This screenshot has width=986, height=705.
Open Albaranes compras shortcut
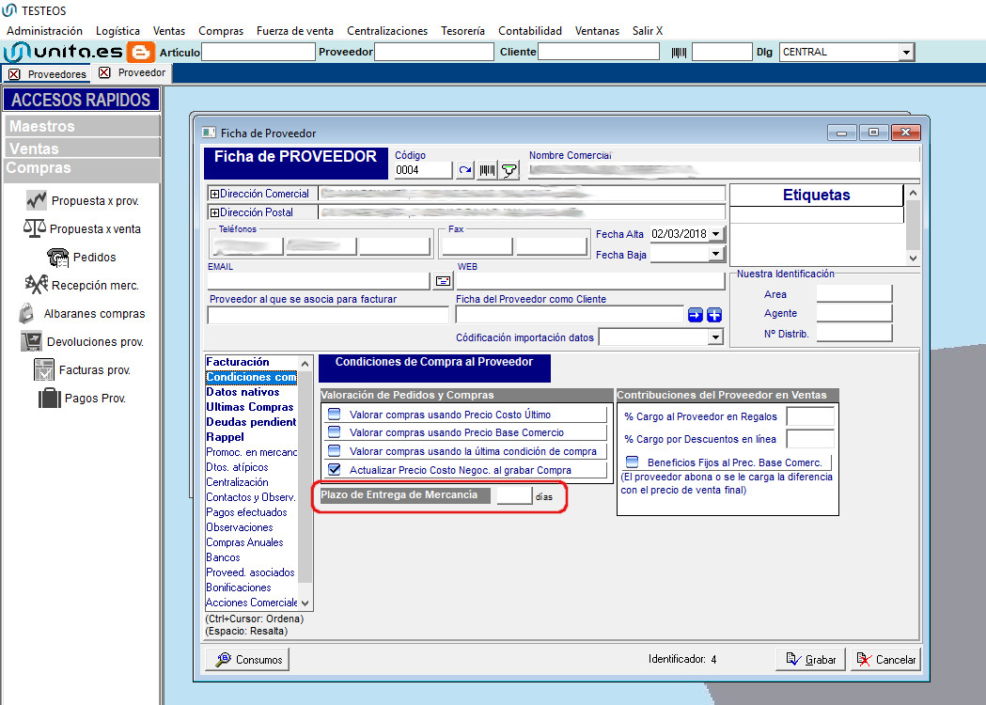(x=82, y=313)
